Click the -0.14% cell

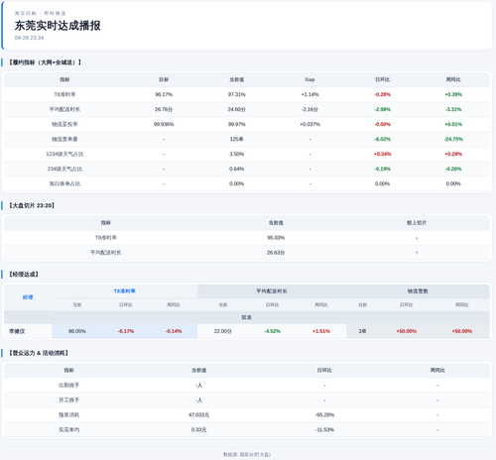coord(174,331)
